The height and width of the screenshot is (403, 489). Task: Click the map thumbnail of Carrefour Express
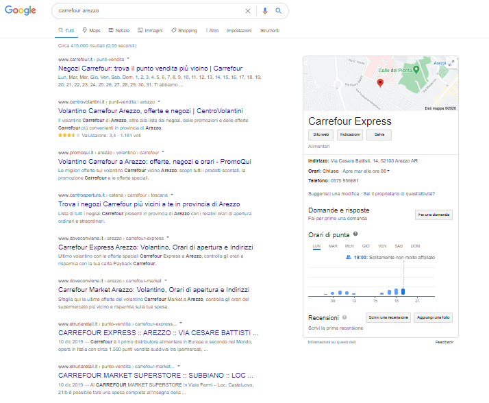point(381,84)
